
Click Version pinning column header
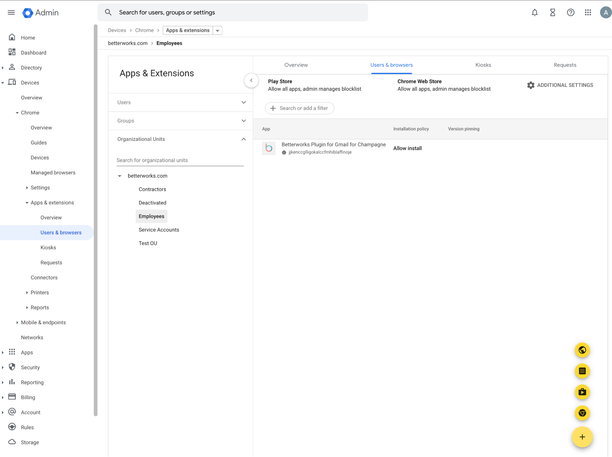tap(464, 129)
